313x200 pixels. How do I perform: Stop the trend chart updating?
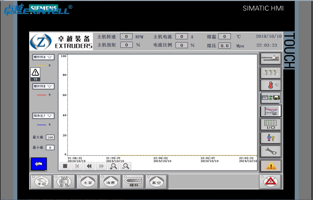pyautogui.click(x=65, y=166)
